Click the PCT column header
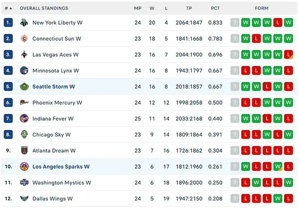Screen dimensions: 299x208 click(215, 8)
